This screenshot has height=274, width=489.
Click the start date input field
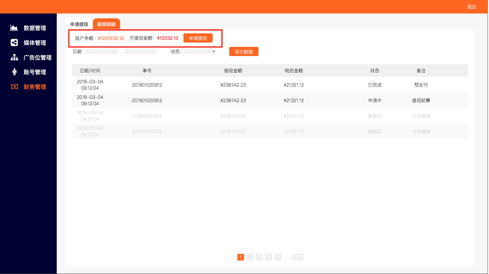pyautogui.click(x=102, y=52)
